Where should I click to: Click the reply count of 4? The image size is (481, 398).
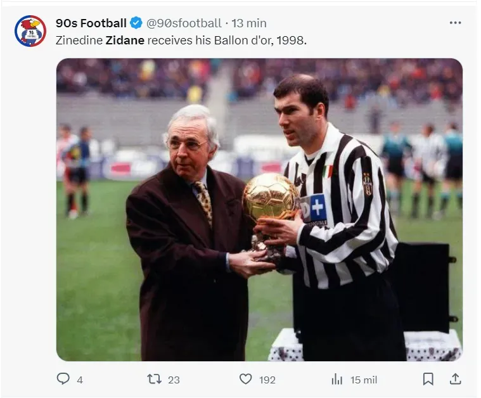tap(80, 380)
